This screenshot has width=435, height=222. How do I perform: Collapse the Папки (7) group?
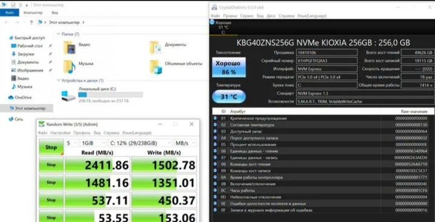click(59, 34)
